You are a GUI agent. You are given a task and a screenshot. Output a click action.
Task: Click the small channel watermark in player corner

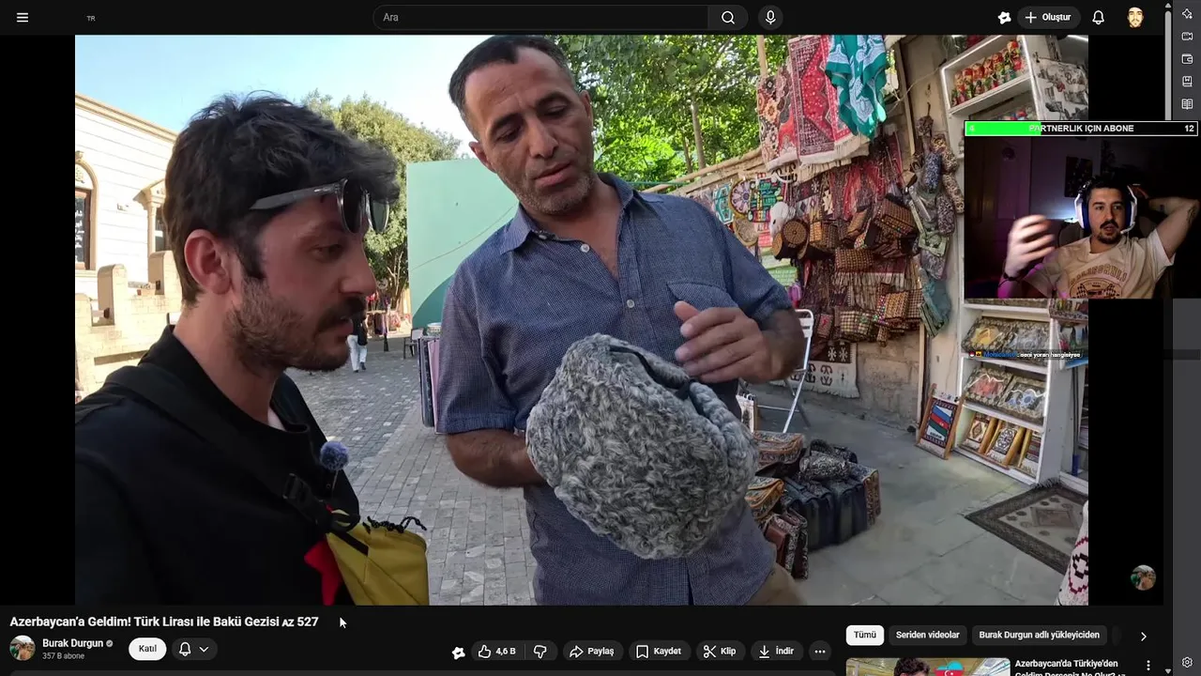[1143, 577]
